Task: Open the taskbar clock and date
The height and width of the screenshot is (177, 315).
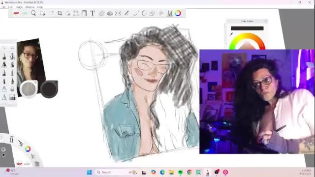Action: (305, 172)
